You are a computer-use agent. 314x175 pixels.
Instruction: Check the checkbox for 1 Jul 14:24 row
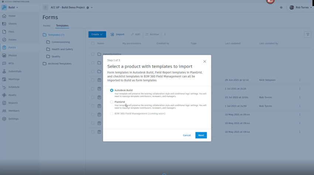tap(93, 89)
